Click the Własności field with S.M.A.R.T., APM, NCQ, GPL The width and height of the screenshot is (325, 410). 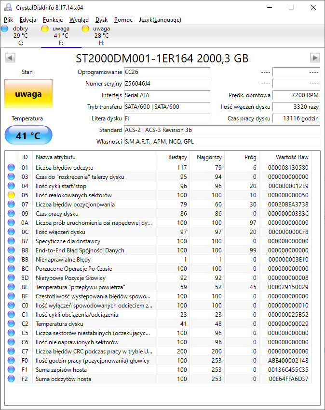222,142
